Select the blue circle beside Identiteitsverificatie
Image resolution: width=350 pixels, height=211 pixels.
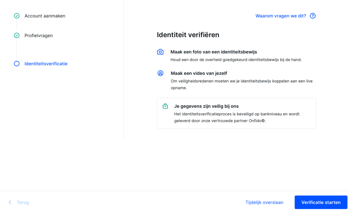(x=16, y=64)
